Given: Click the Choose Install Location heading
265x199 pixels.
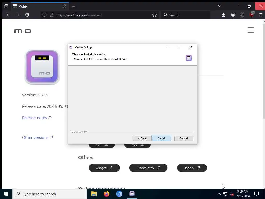Looking at the screenshot, I should click(89, 54).
